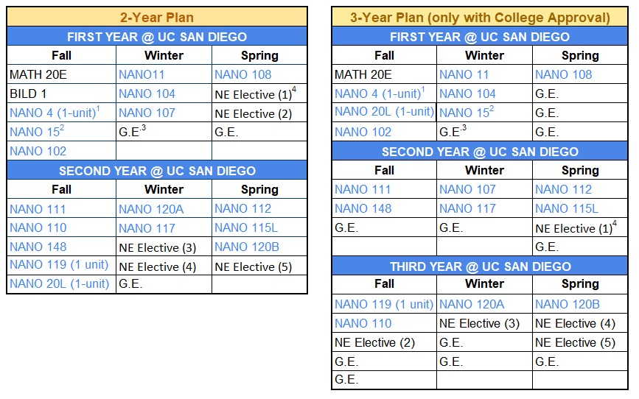Click NANO 102 in the 2-Year Plan
Screen dimensions: 639x399
[x=38, y=151]
